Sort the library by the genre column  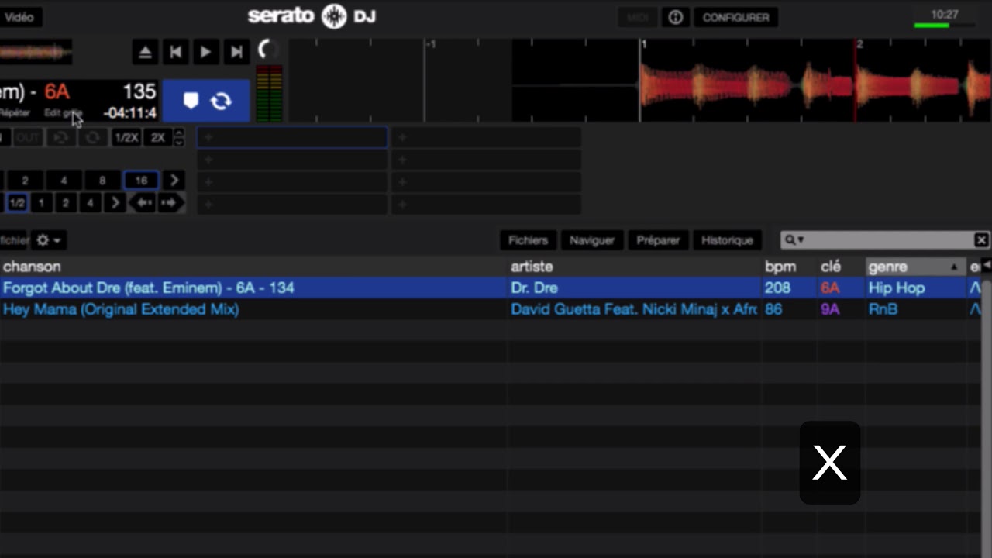coord(915,267)
